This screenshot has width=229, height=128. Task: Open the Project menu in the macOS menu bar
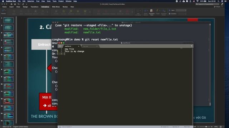(x=61, y=1)
